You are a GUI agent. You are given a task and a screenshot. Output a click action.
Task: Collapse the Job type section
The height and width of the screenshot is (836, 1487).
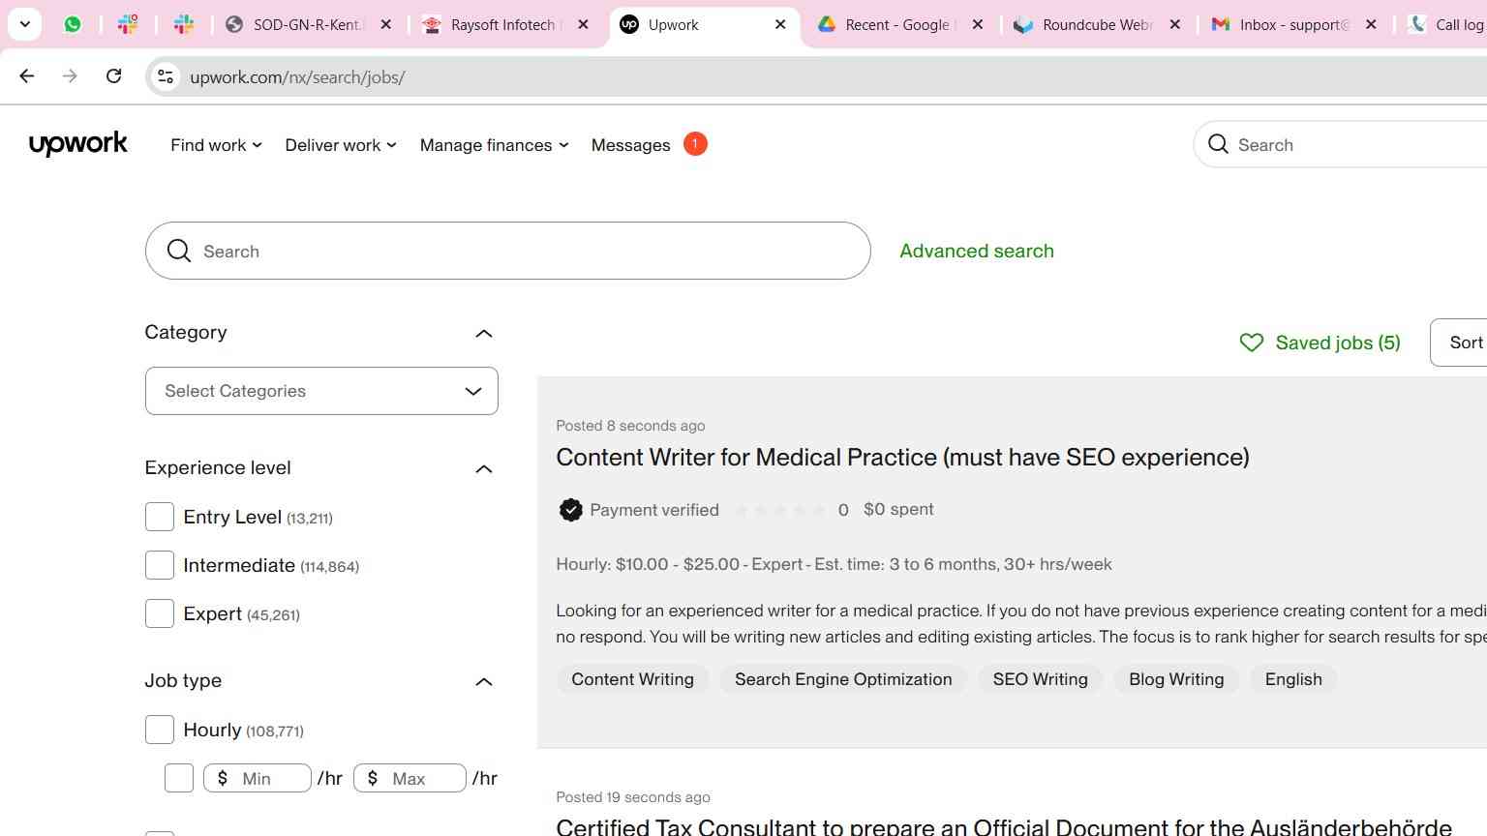(484, 682)
